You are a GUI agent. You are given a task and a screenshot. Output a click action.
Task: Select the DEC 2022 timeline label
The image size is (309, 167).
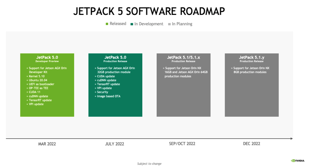point(252,143)
